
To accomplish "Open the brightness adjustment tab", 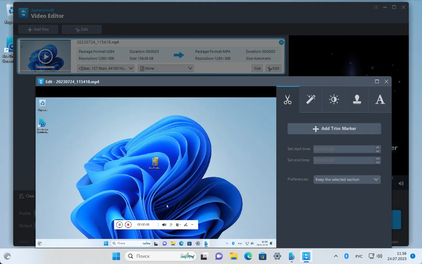I will point(334,99).
